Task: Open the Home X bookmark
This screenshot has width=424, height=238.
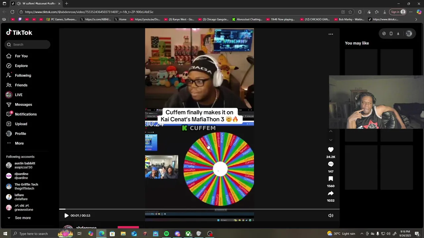Action: pos(120,19)
